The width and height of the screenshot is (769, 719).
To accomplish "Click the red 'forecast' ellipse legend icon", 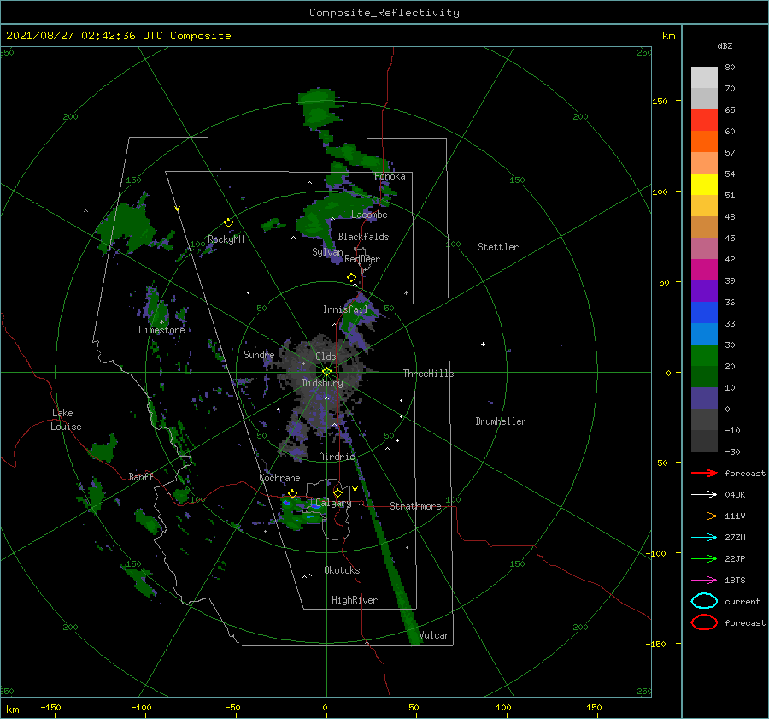I will click(704, 622).
